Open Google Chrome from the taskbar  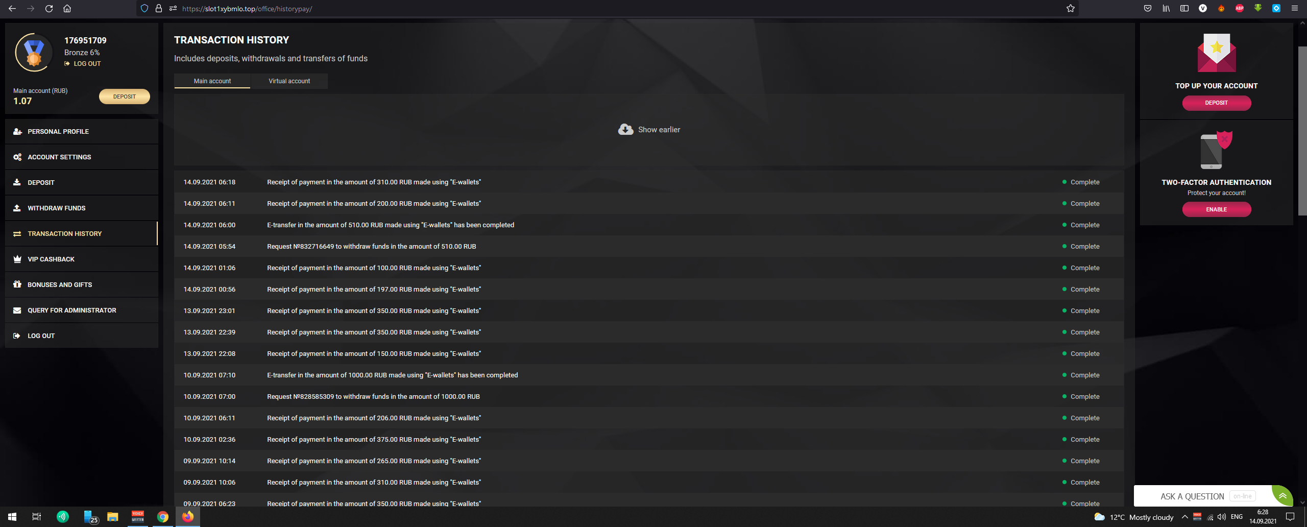[x=162, y=517]
